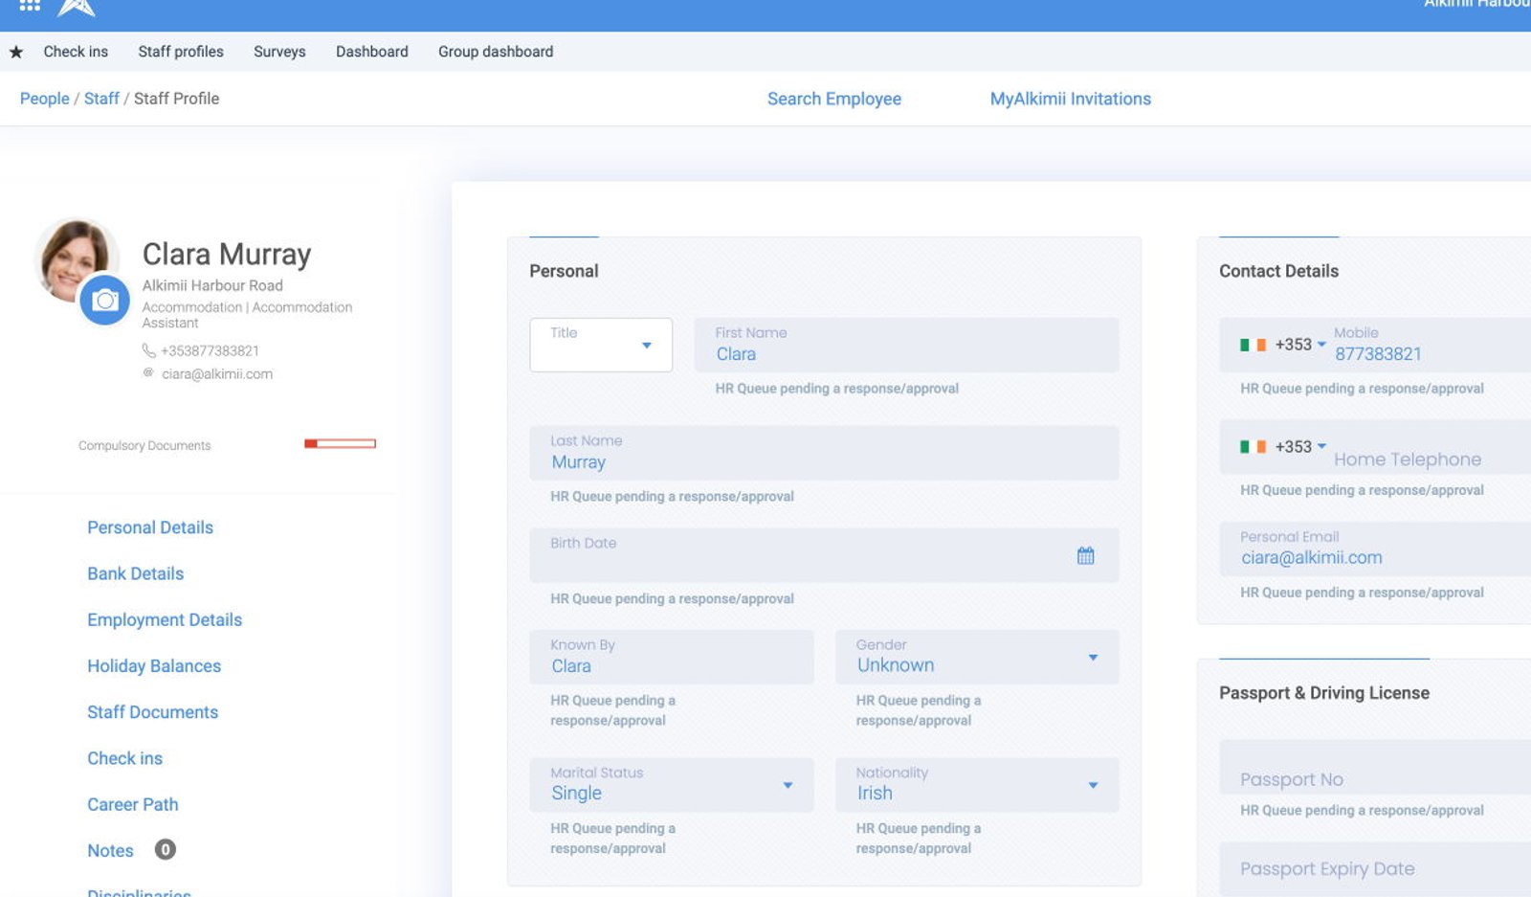Click the Mobile number field
This screenshot has height=897, width=1531.
(x=1431, y=345)
